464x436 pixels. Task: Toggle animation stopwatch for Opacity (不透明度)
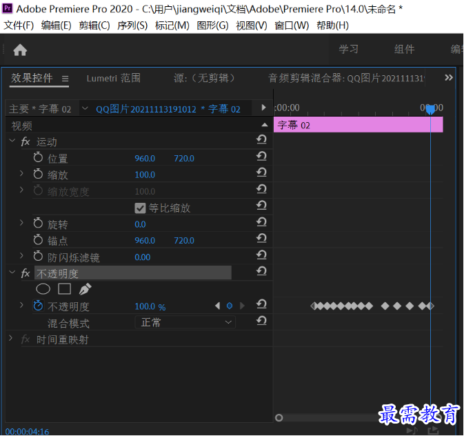(x=38, y=306)
